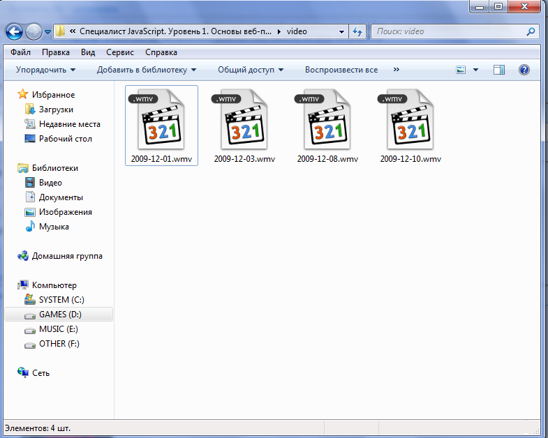
Task: Click the file name 2009-12-01.wmv
Action: click(x=161, y=159)
